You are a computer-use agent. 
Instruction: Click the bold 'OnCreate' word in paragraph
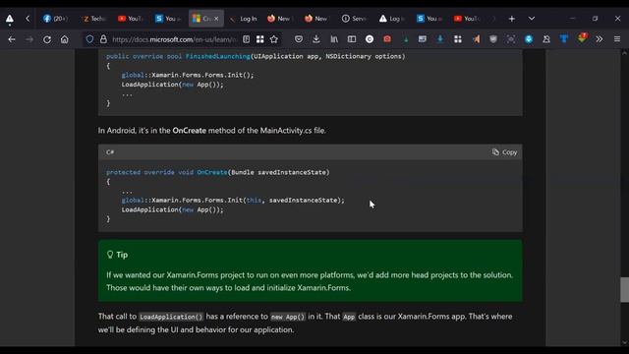189,131
